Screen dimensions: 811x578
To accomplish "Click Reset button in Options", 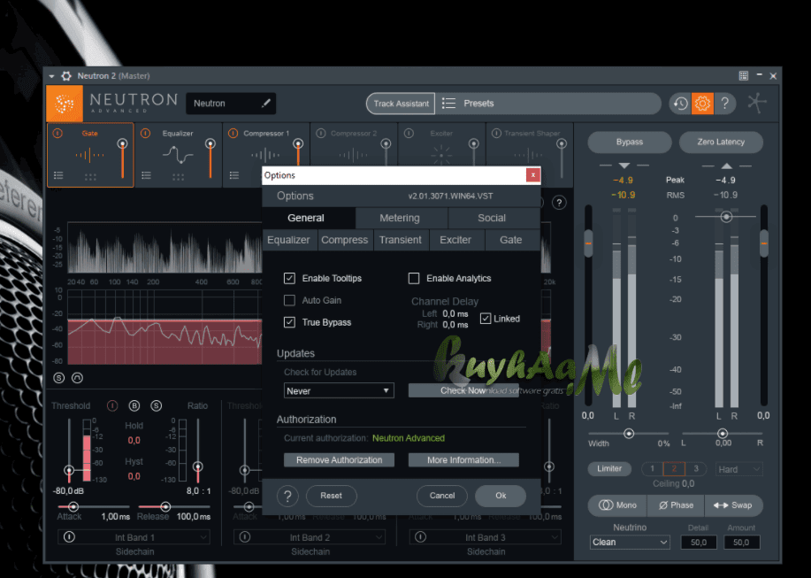I will click(x=331, y=496).
